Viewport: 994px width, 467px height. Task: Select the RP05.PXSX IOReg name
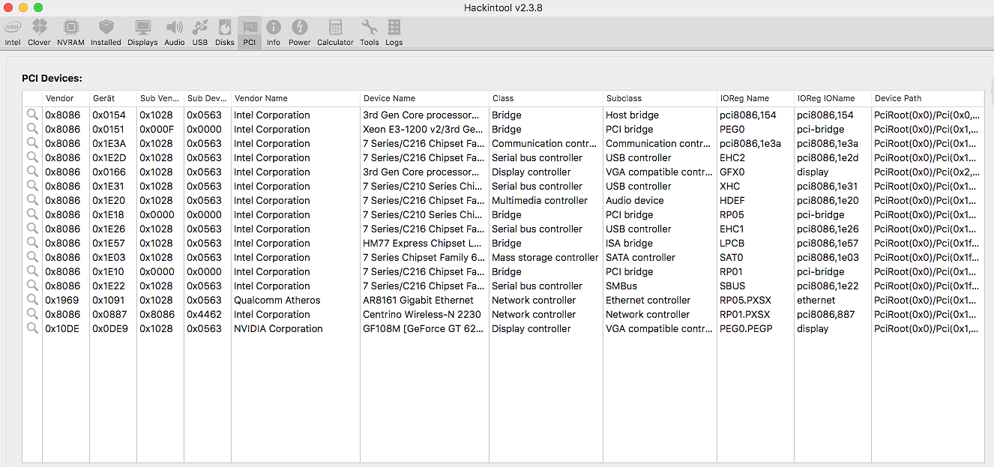[745, 300]
